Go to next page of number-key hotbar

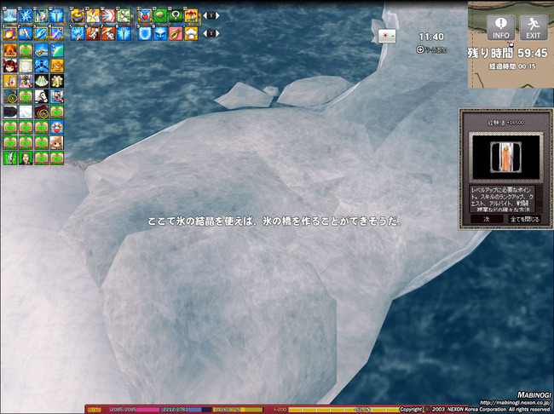coord(217,33)
